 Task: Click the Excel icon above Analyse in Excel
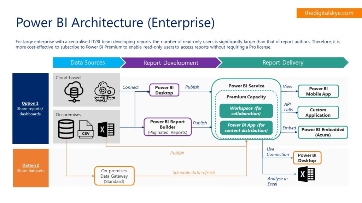tap(306, 174)
